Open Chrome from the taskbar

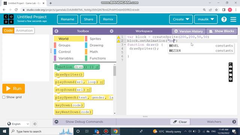click(115, 131)
